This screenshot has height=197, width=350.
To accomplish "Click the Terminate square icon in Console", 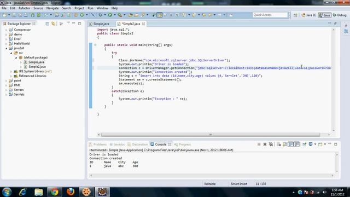I will (x=259, y=144).
